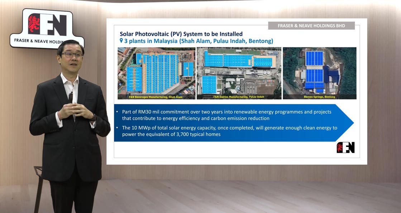Screen dimensions: 401x213
Task: Open the Shah Alam plant aerial image
Action: pos(156,71)
